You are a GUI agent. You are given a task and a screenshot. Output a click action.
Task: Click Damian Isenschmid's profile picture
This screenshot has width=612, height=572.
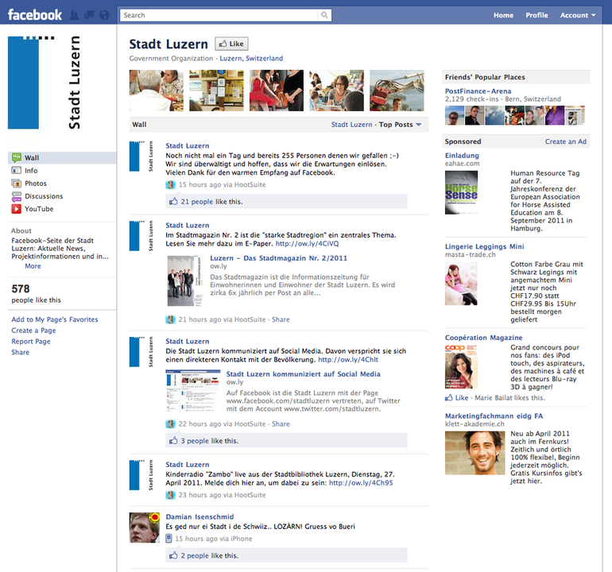(145, 528)
